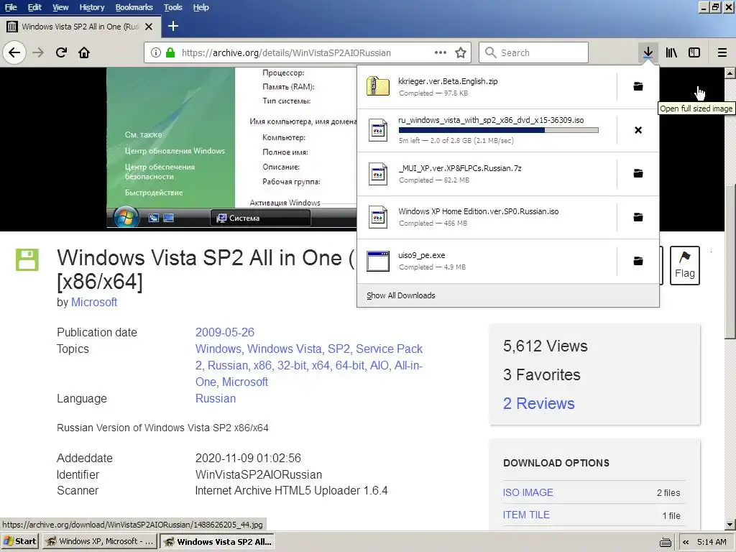
Task: Reload the current archive.org page
Action: click(62, 52)
